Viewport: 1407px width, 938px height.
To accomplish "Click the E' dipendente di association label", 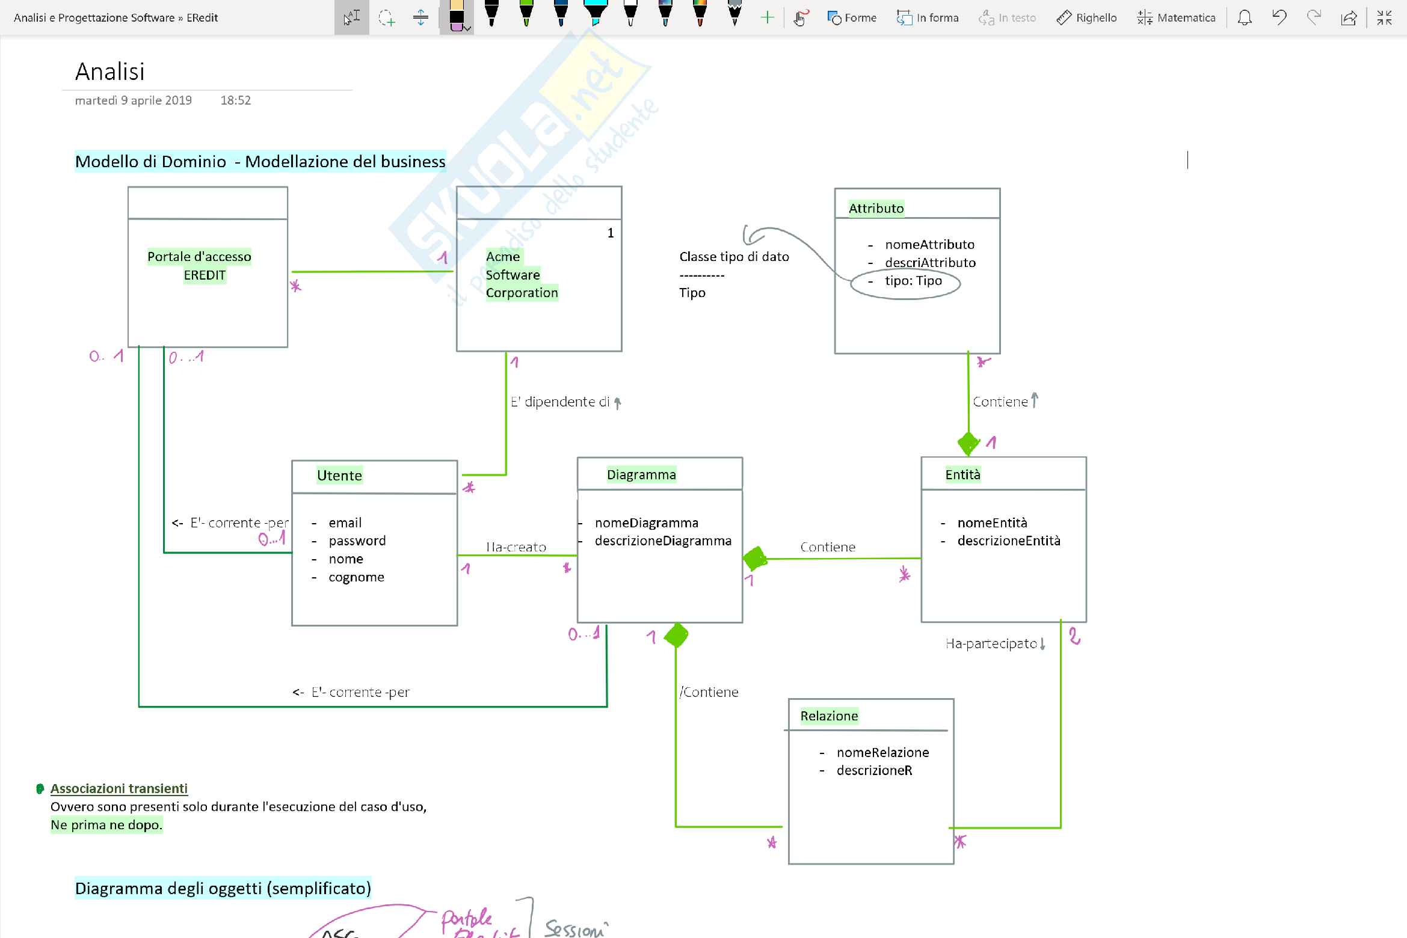I will click(560, 402).
